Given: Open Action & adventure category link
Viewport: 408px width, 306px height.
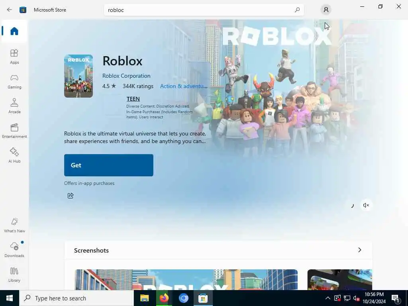Looking at the screenshot, I should 184,86.
